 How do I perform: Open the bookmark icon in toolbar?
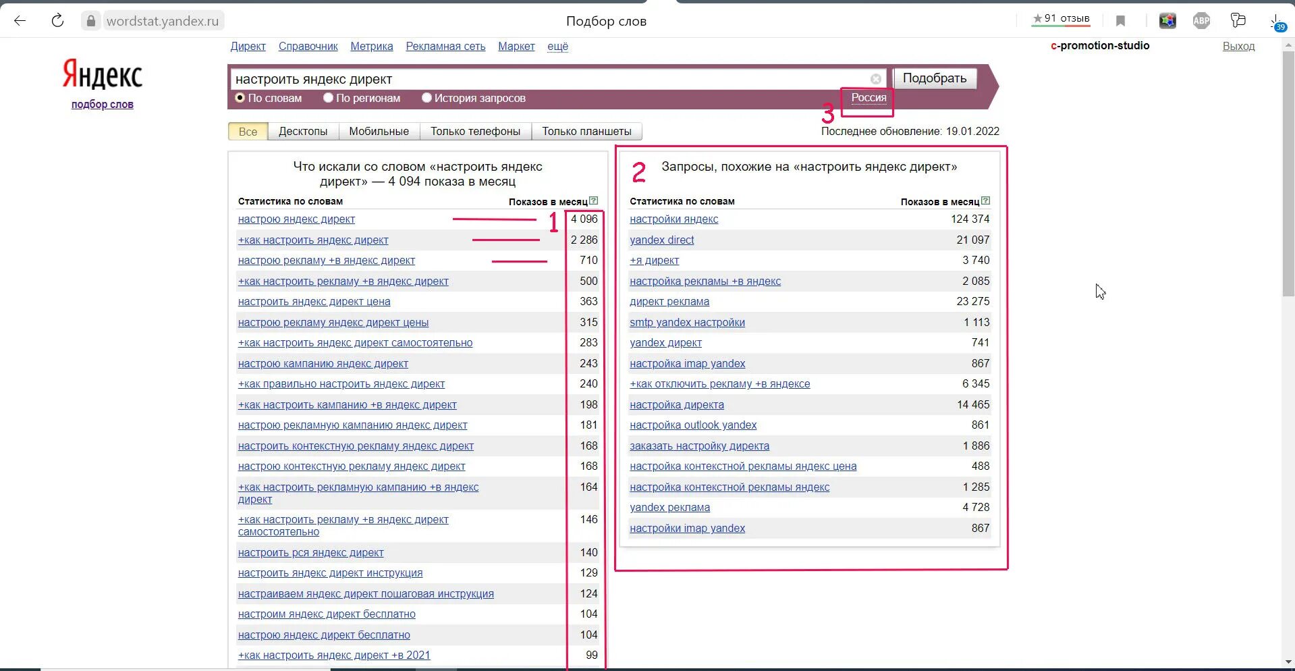click(1120, 21)
